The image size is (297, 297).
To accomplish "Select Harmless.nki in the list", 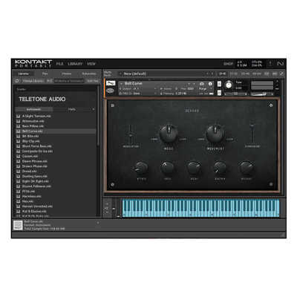I will (x=56, y=196).
